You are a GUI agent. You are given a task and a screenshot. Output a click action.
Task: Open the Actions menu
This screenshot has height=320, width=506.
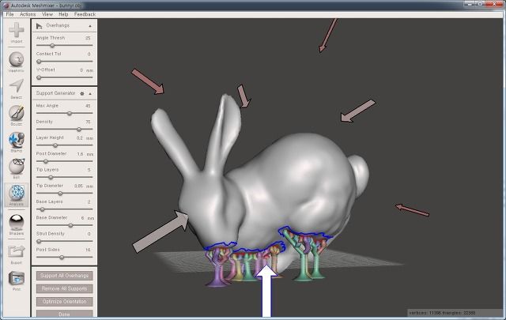coord(28,14)
